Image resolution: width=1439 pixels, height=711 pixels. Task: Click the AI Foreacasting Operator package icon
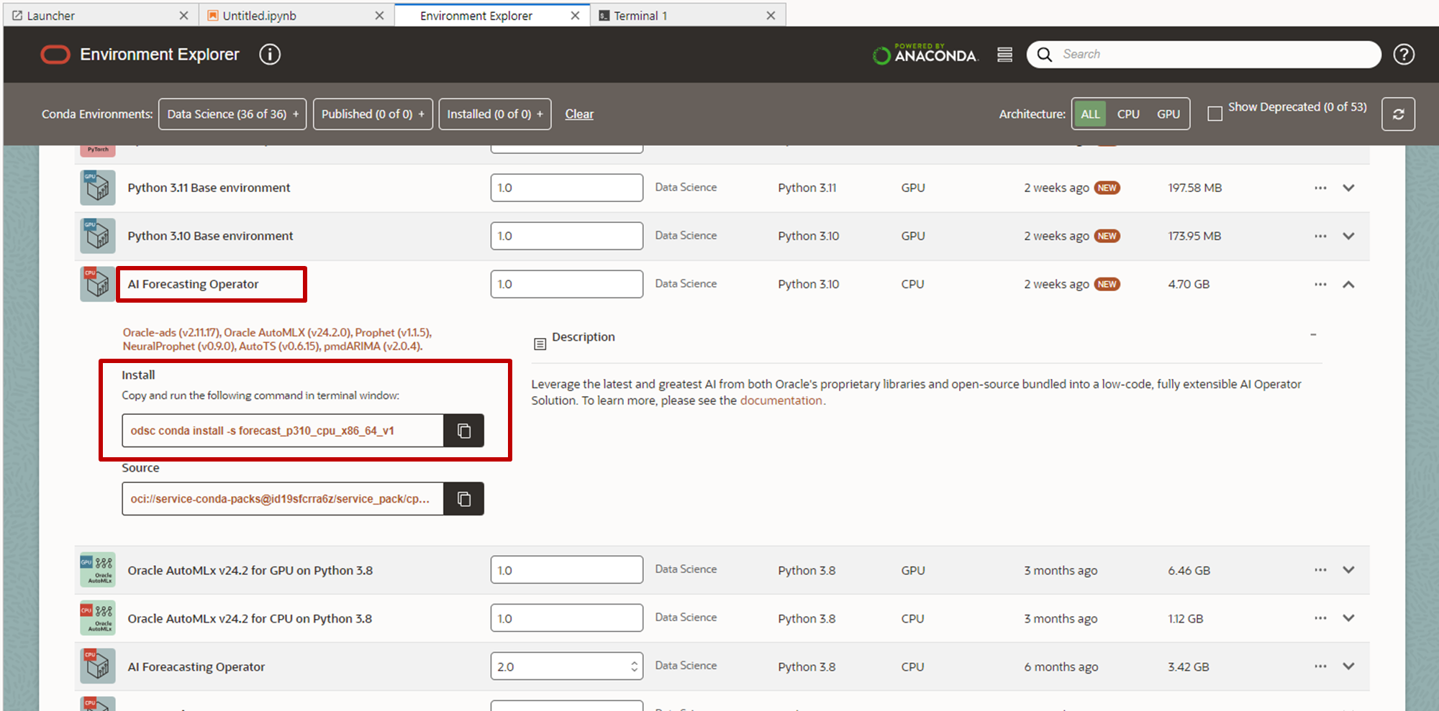tap(98, 666)
